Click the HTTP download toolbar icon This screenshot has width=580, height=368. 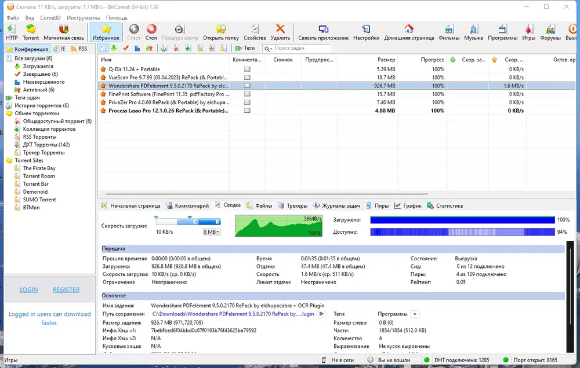[x=12, y=32]
